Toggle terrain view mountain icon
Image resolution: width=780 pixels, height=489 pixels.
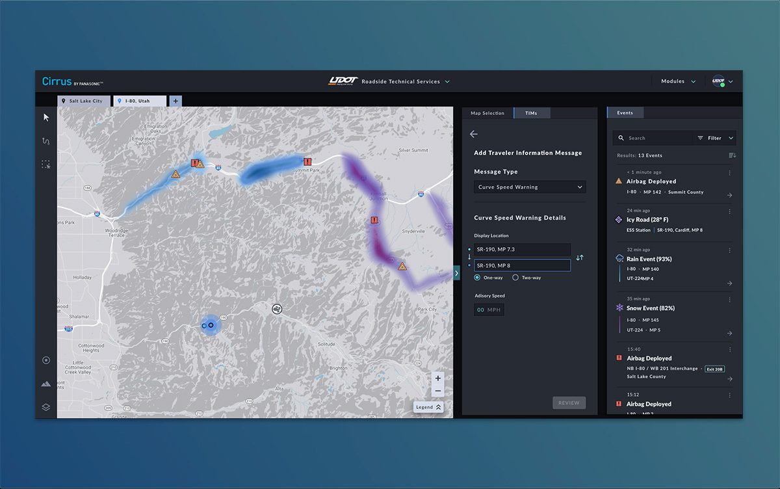coord(46,384)
